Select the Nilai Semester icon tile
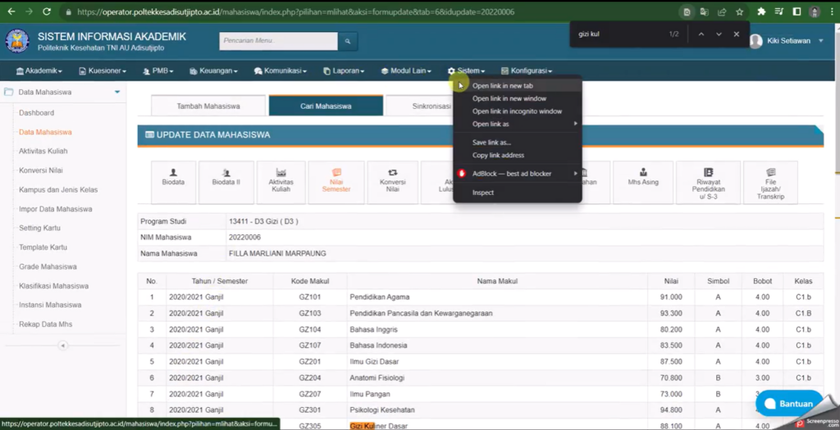840x430 pixels. click(336, 182)
